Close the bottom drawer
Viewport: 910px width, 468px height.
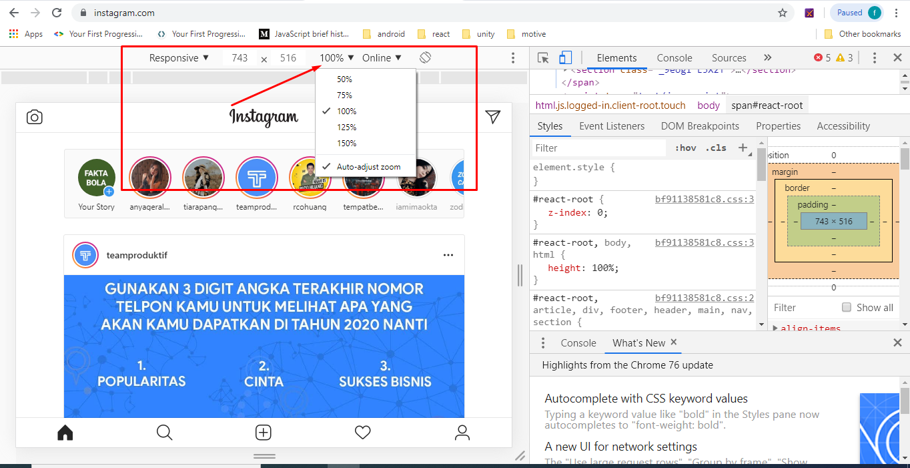click(x=897, y=342)
